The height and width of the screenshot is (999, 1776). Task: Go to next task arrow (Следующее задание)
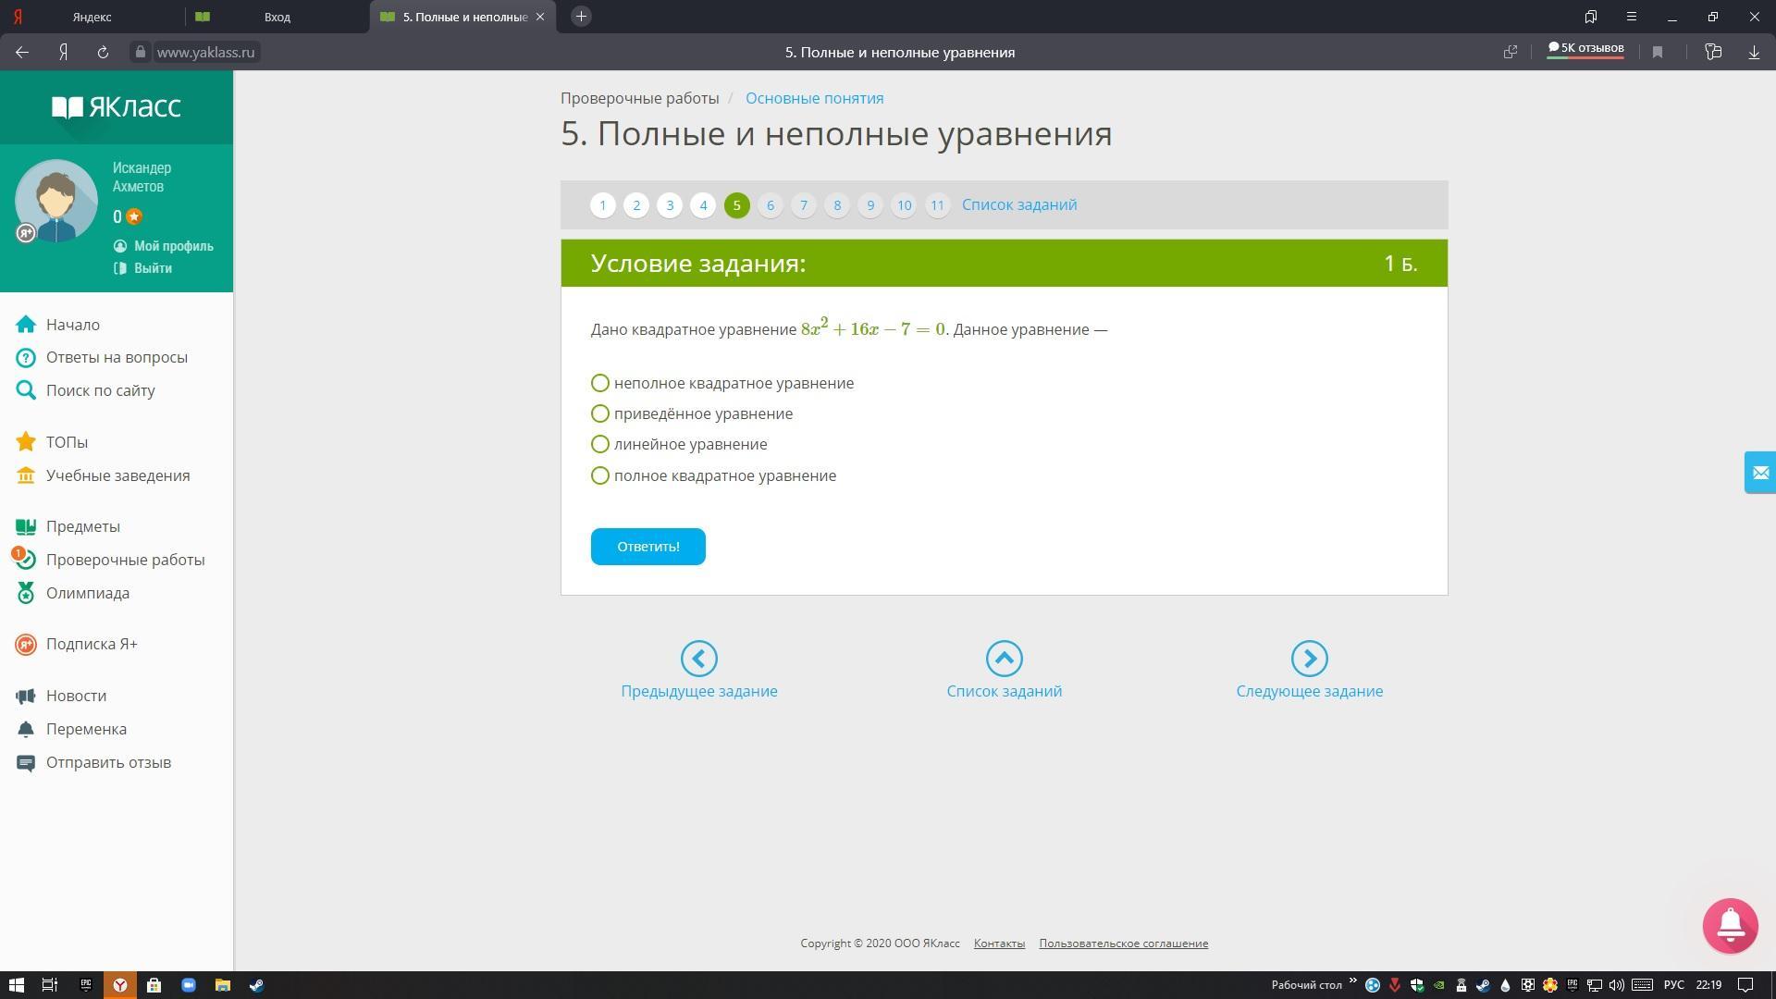click(1309, 659)
